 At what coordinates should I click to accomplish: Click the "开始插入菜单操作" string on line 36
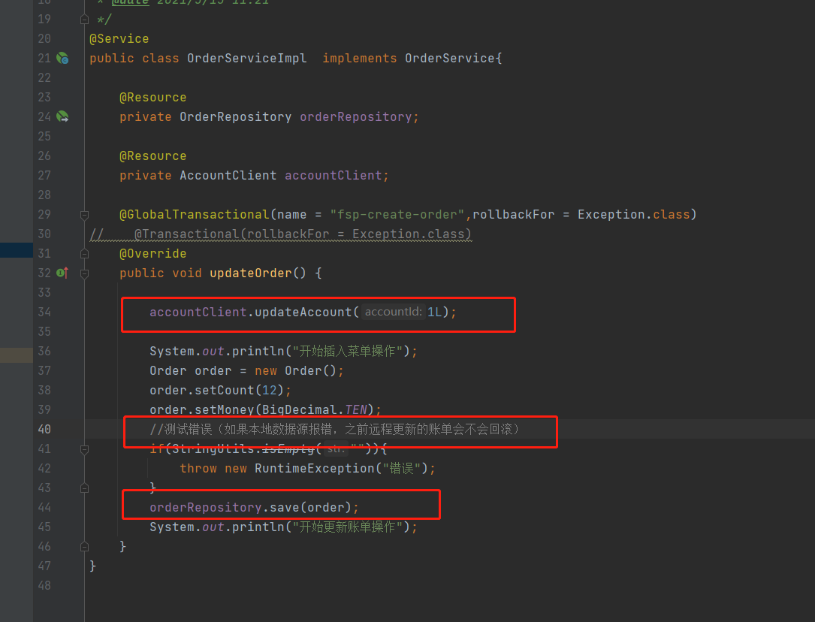(x=348, y=352)
